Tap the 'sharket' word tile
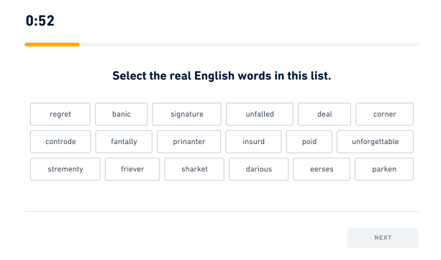Image resolution: width=441 pixels, height=260 pixels. 194,169
